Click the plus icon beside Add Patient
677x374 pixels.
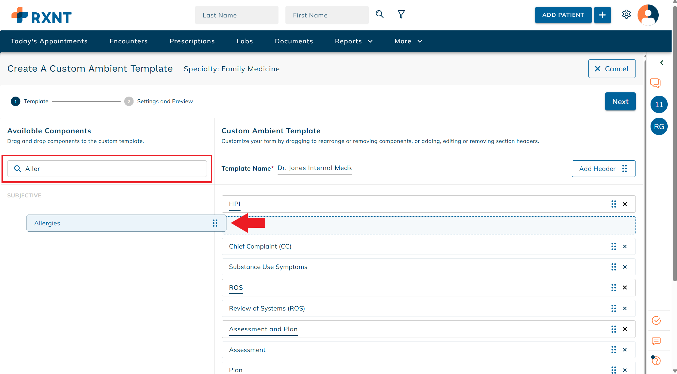click(x=602, y=15)
